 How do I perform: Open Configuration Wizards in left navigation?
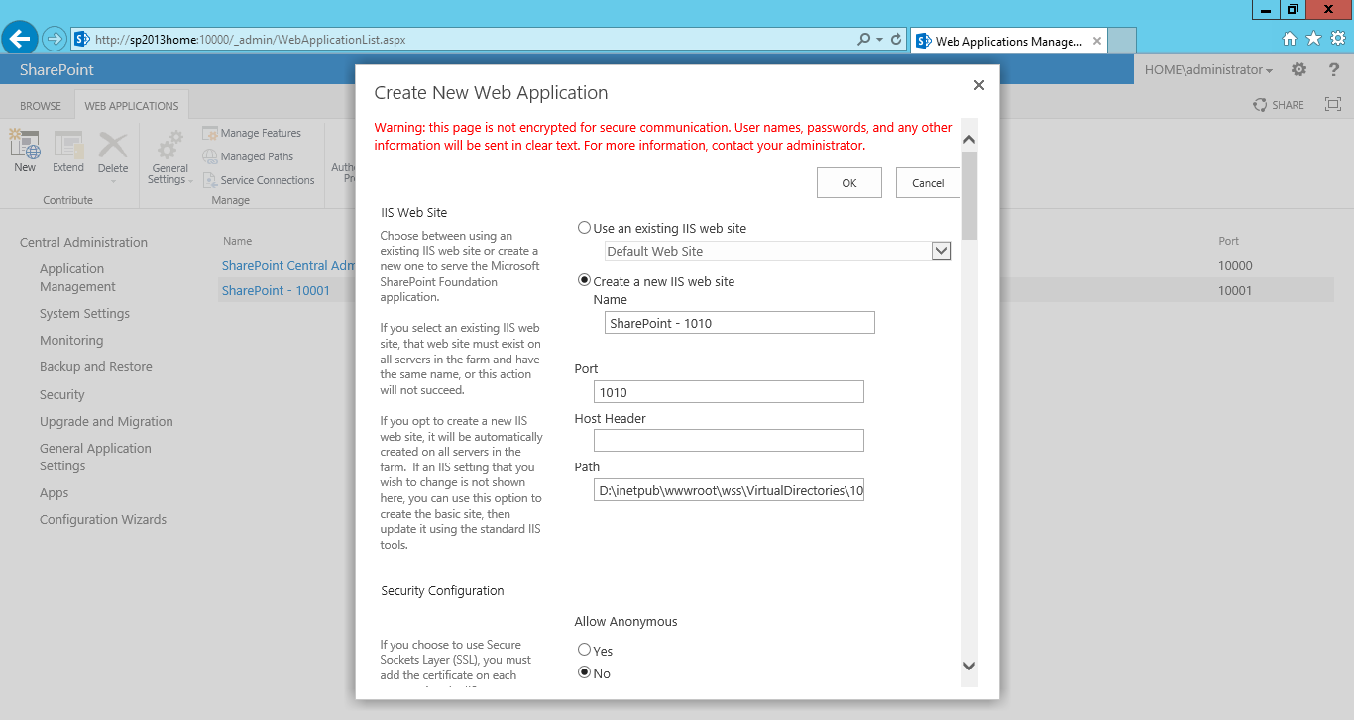[103, 519]
